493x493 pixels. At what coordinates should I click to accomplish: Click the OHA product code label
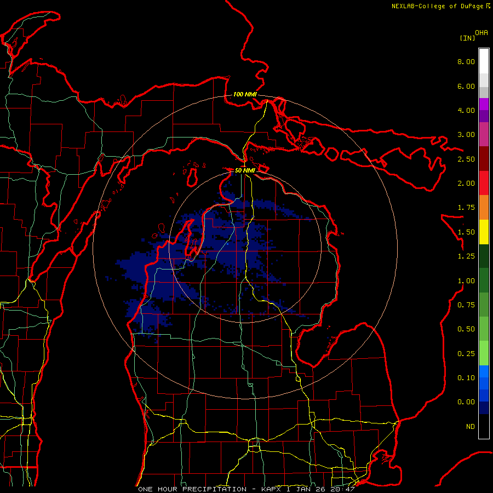(x=481, y=33)
